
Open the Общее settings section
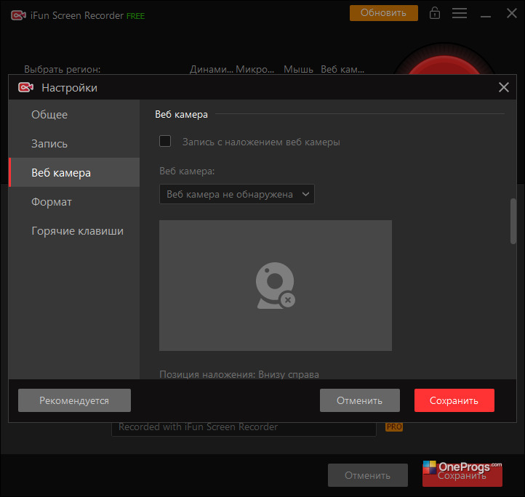click(x=74, y=115)
